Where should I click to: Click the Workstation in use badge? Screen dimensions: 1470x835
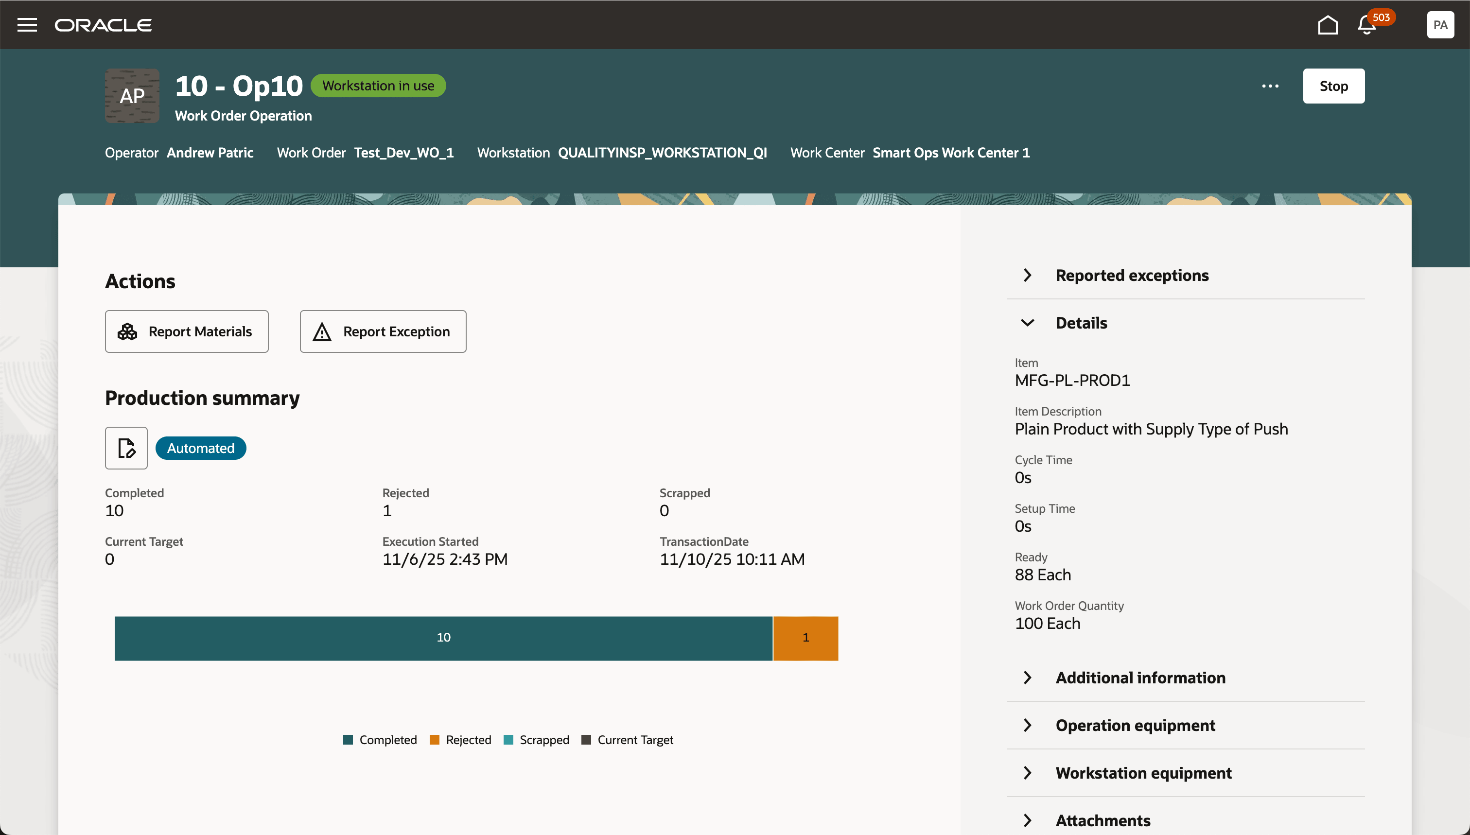(x=378, y=85)
